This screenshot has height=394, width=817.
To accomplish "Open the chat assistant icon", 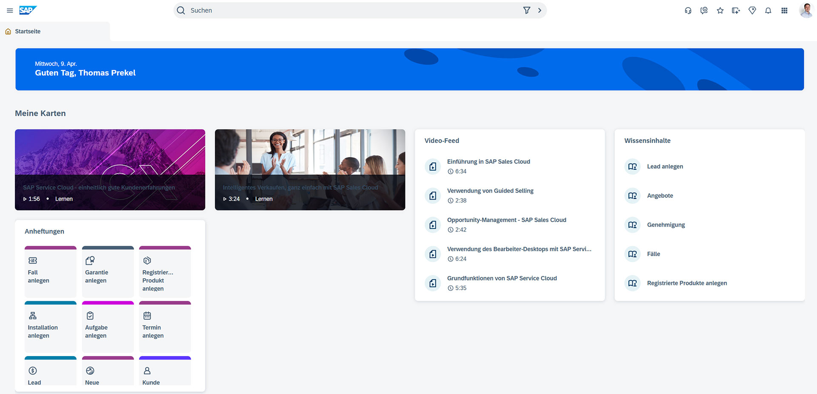I will pos(704,11).
